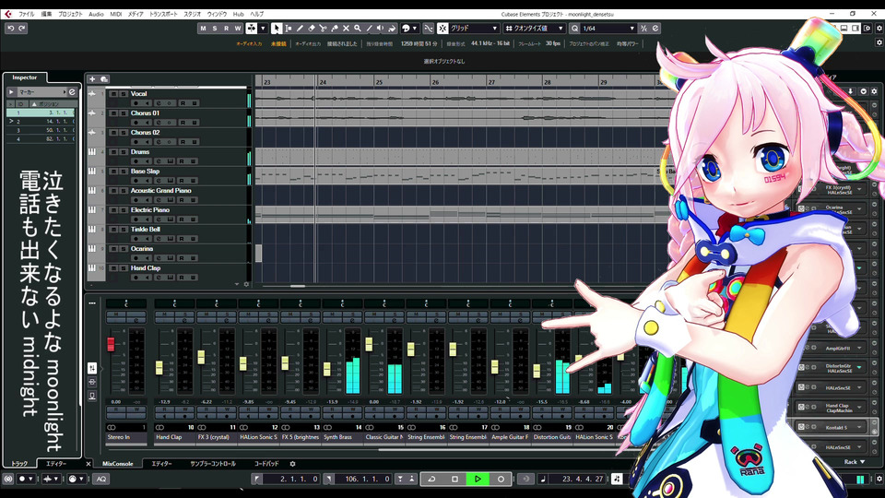Viewport: 885px width, 498px height.
Task: Open the track presets search icon
Action: [x=104, y=79]
